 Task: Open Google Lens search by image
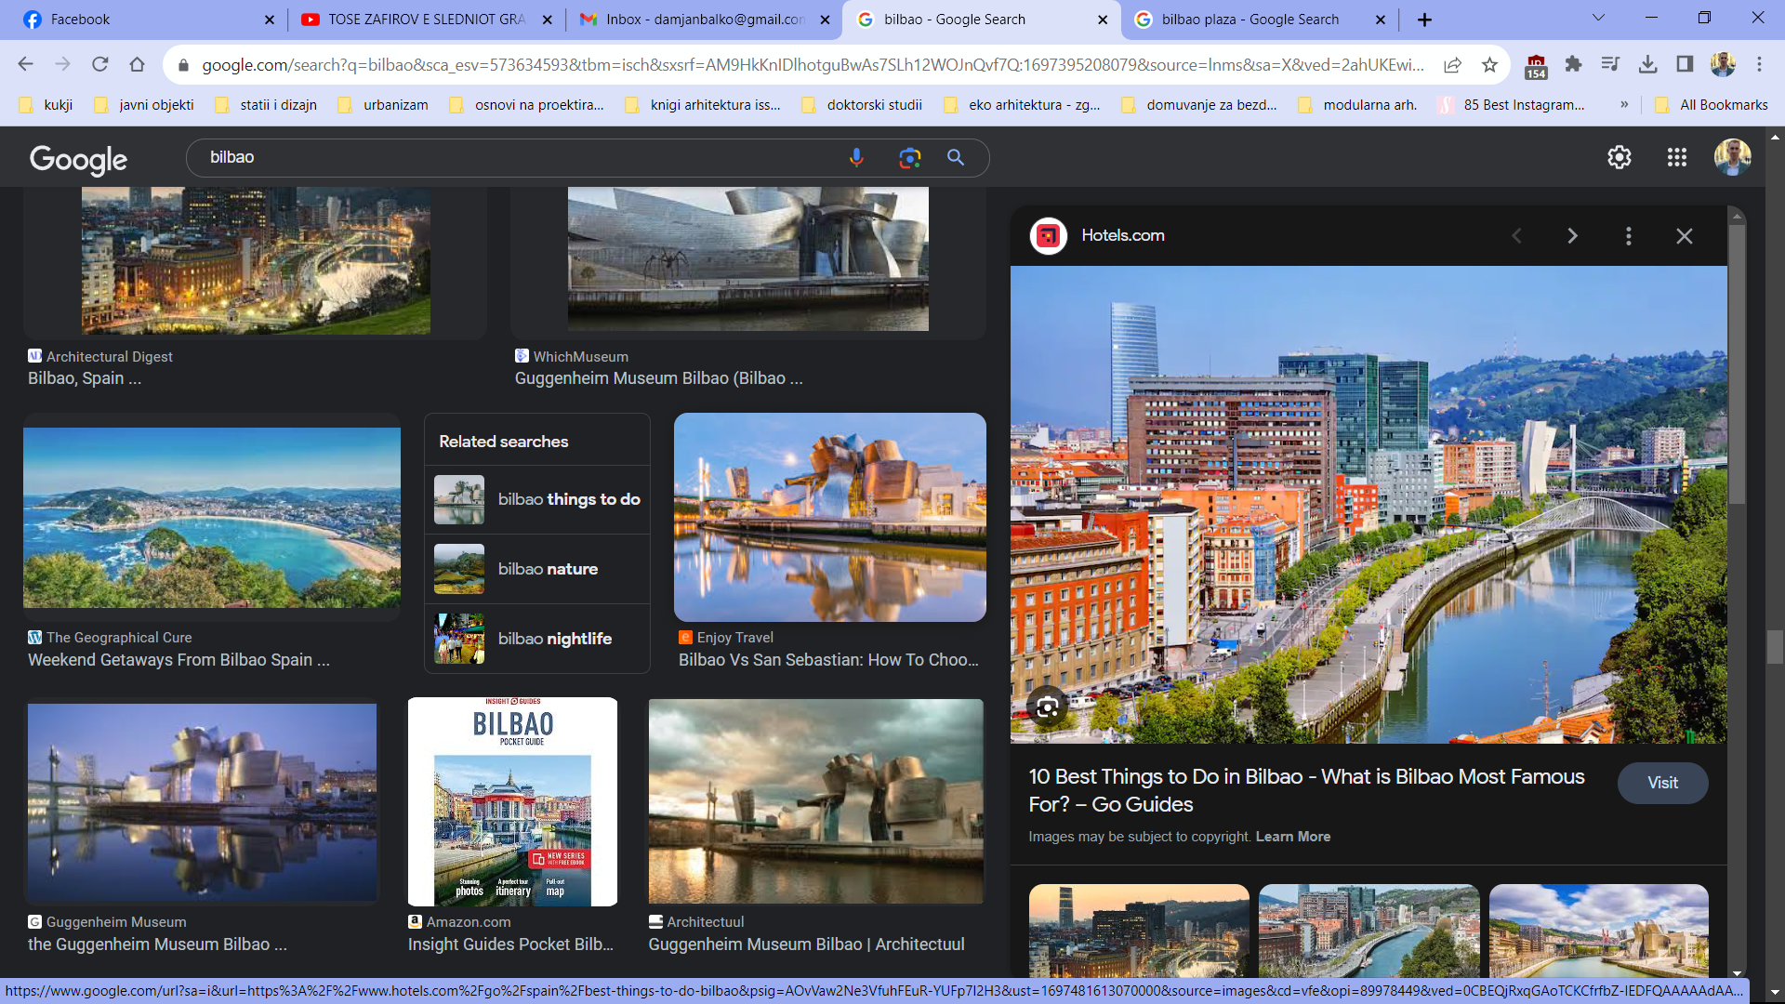[909, 158]
